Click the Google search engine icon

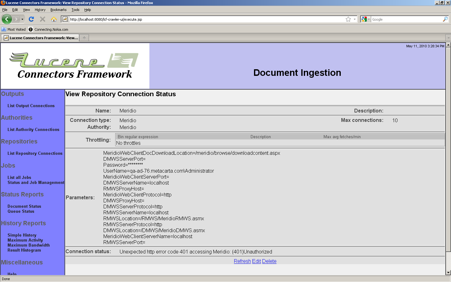(364, 19)
